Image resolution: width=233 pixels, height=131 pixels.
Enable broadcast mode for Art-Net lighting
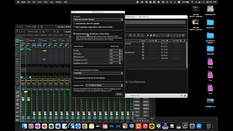coord(74,78)
